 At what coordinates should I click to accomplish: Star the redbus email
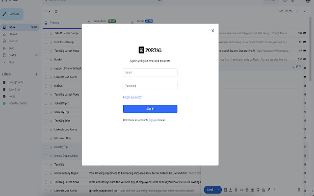point(51,86)
